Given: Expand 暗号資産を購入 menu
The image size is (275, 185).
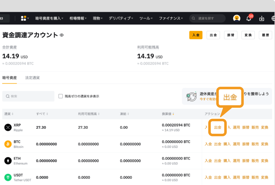Looking at the screenshot, I should click(49, 18).
